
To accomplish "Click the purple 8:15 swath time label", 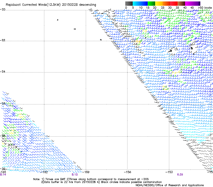I will pyautogui.click(x=75, y=175).
